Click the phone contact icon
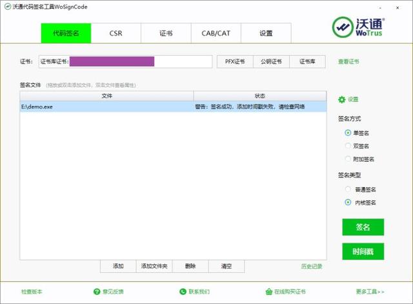 pos(183,292)
